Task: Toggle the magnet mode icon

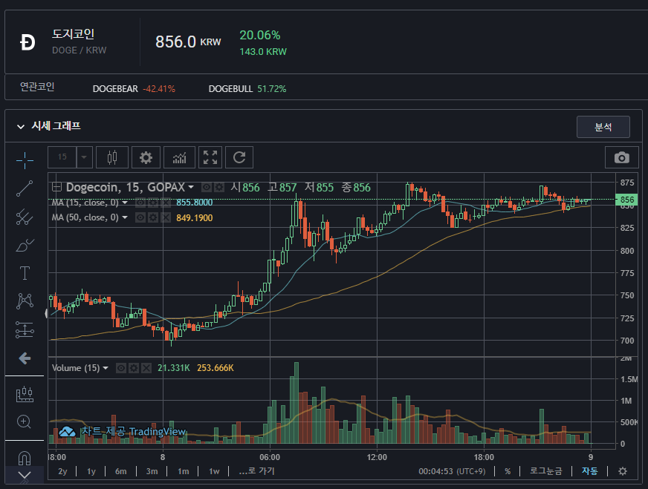Action: pos(25,458)
